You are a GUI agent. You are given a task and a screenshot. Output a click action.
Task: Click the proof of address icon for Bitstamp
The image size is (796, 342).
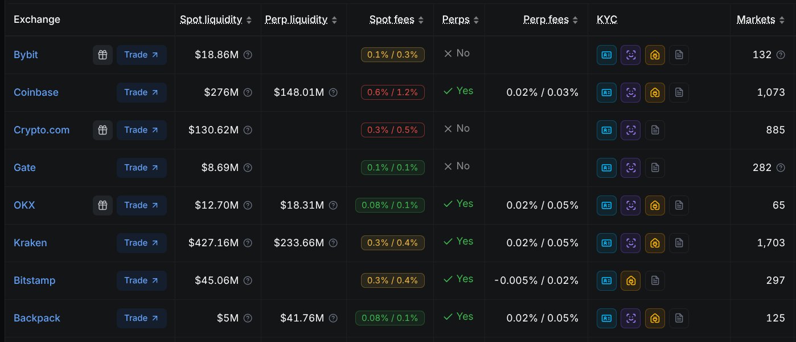coord(630,280)
